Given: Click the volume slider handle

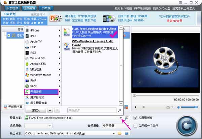Looking at the screenshot, I should pos(196,107).
